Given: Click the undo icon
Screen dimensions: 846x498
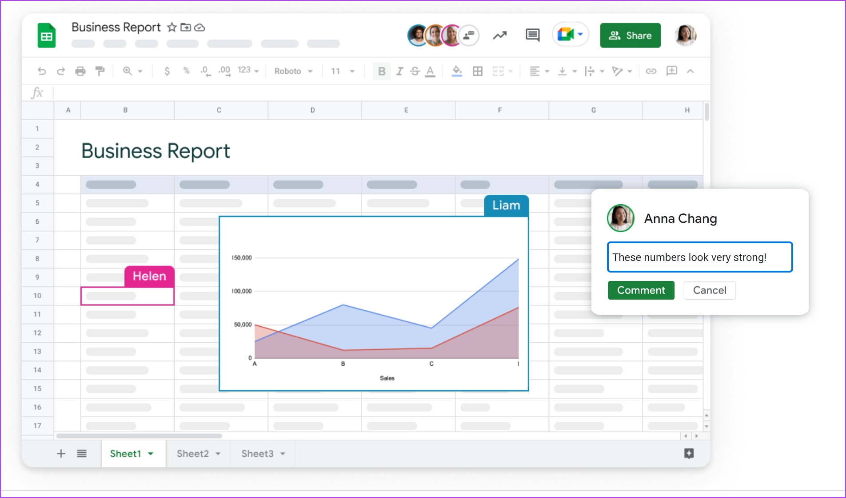Looking at the screenshot, I should pyautogui.click(x=42, y=71).
